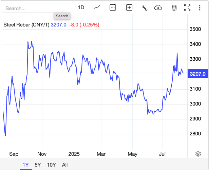209x171 pixels.
Task: Click the 2025 label on time axis
Action: (74, 154)
